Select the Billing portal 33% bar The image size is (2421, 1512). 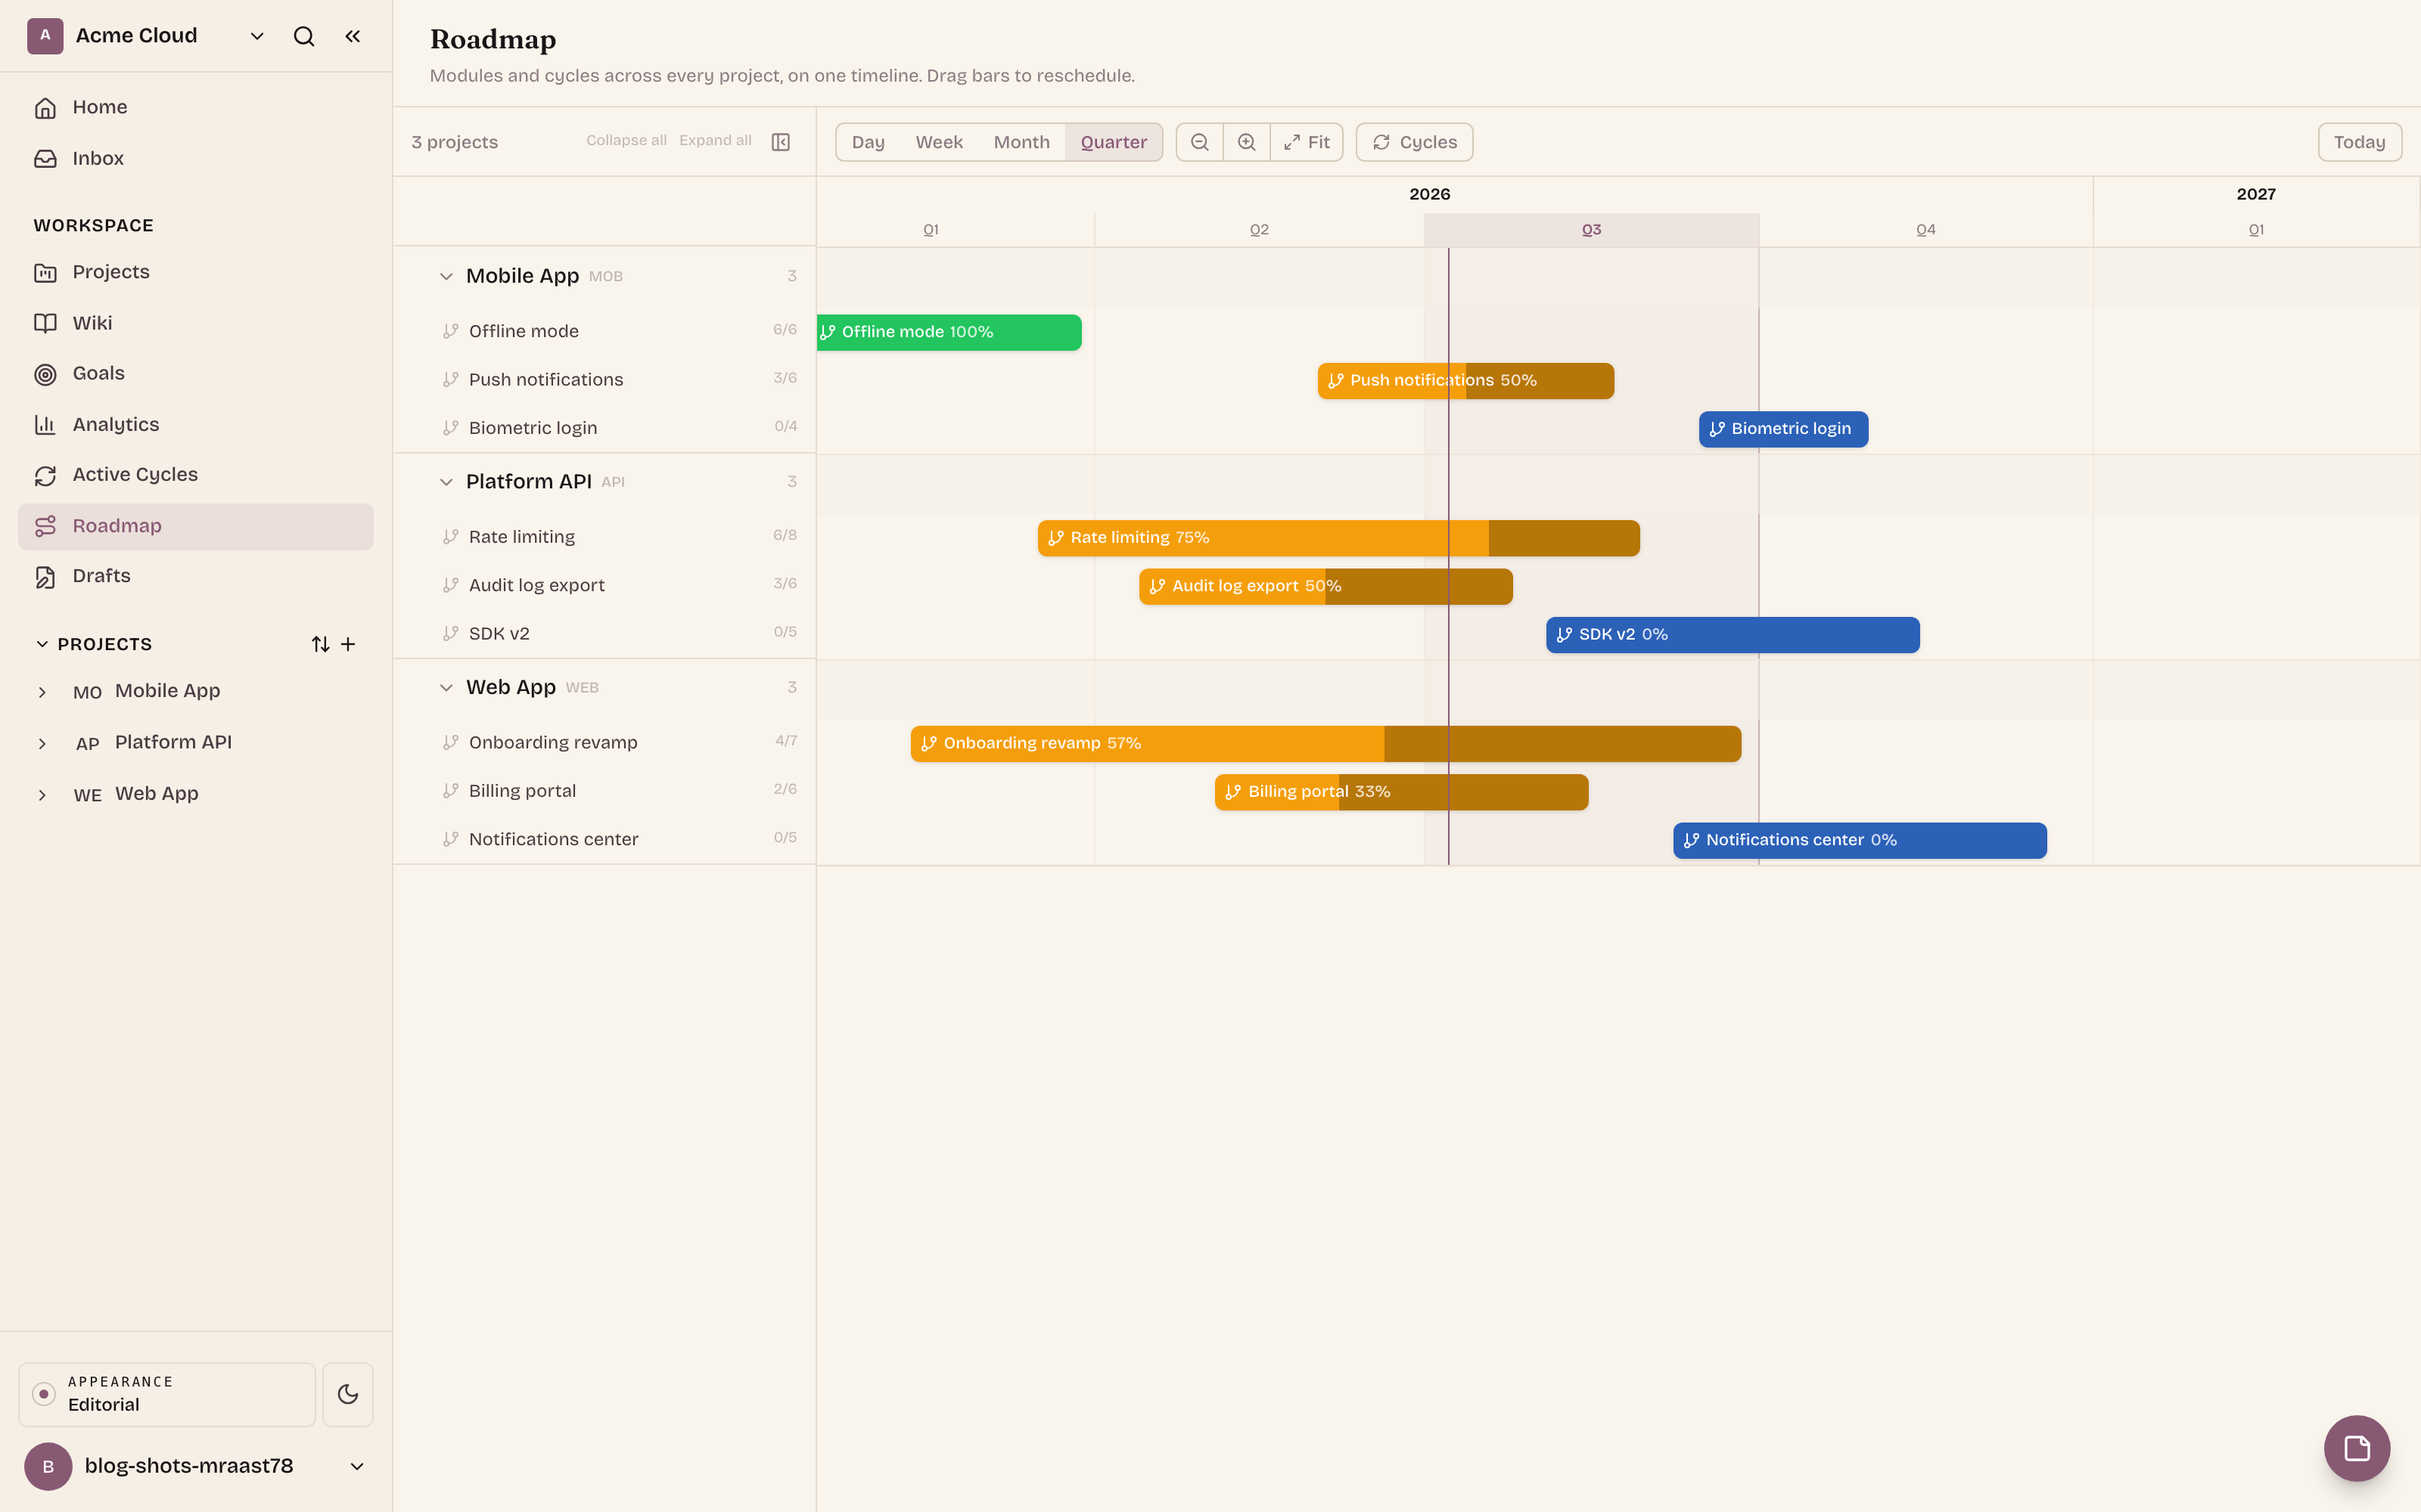point(1402,792)
